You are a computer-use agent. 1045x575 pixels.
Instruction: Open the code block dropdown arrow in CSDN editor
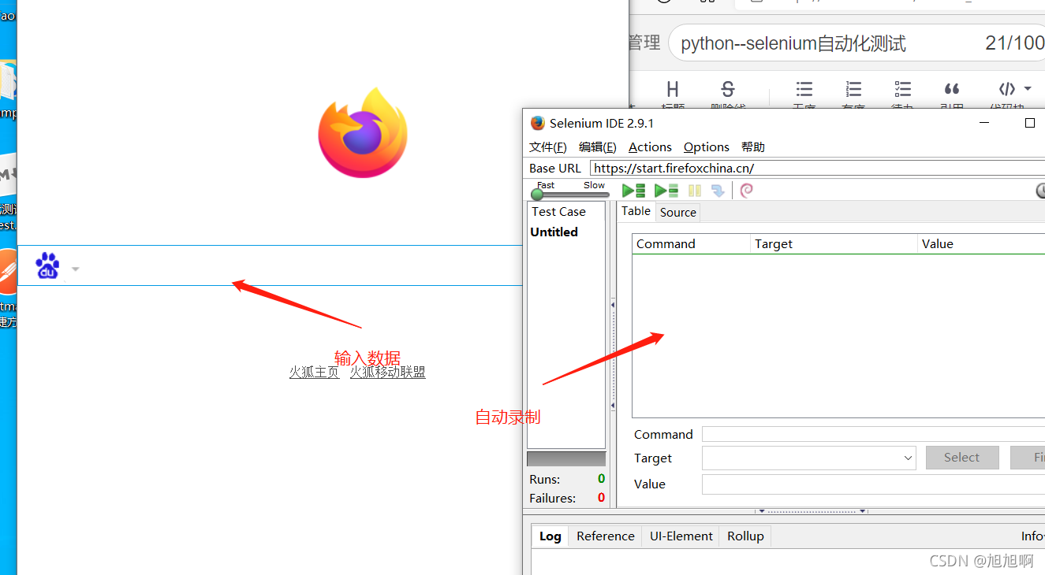click(1028, 89)
